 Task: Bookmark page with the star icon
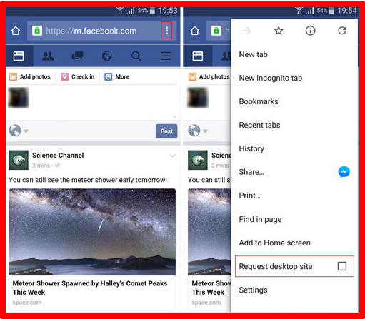click(x=279, y=31)
